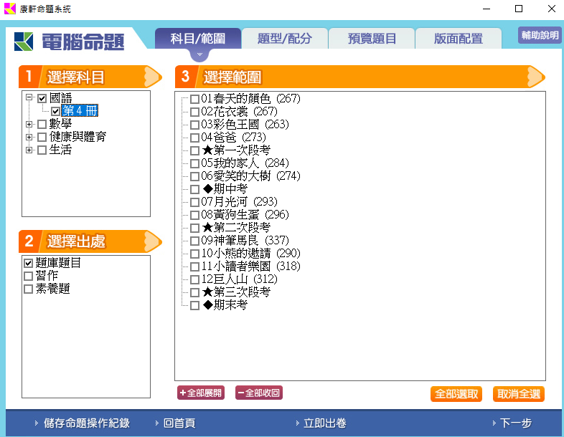Check the 素養題 option
Screen dimensions: 564x437
point(29,289)
